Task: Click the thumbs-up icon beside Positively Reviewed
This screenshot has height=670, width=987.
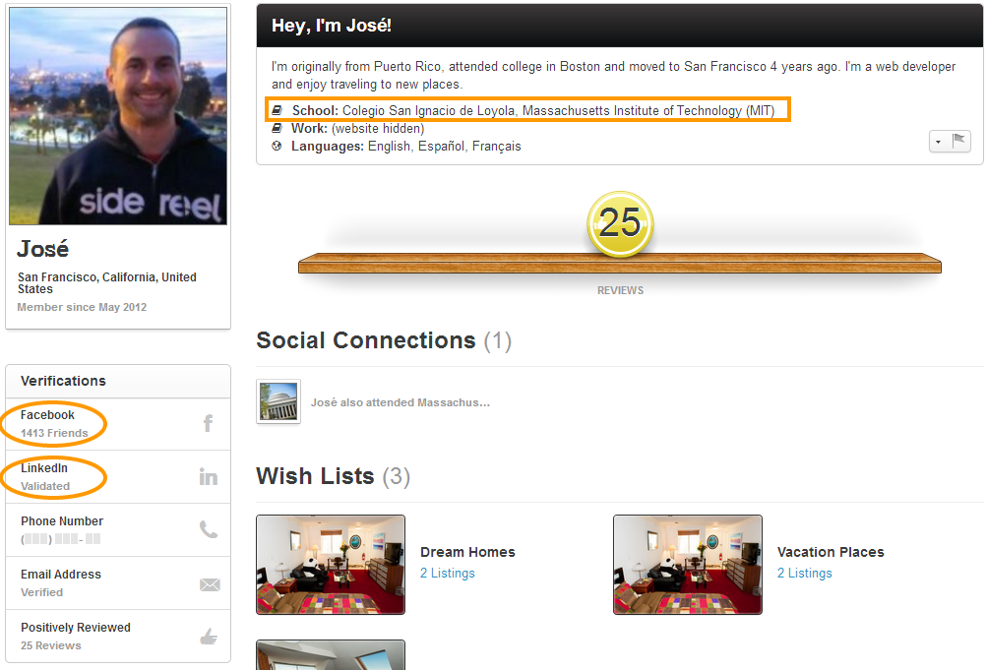Action: pyautogui.click(x=209, y=637)
